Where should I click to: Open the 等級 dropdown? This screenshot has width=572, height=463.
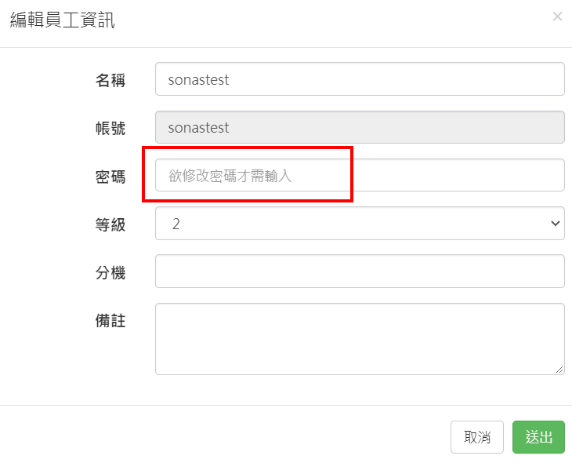click(360, 224)
